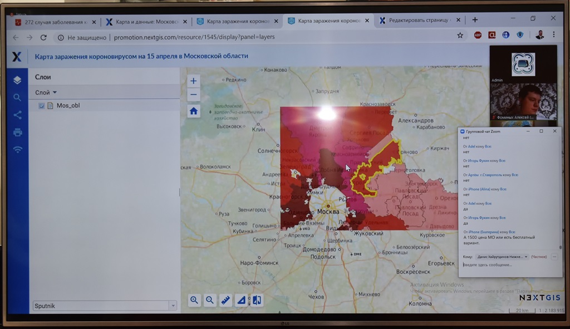Return to initial extent with the Home icon
Screen dimensions: 570x329
click(x=193, y=111)
